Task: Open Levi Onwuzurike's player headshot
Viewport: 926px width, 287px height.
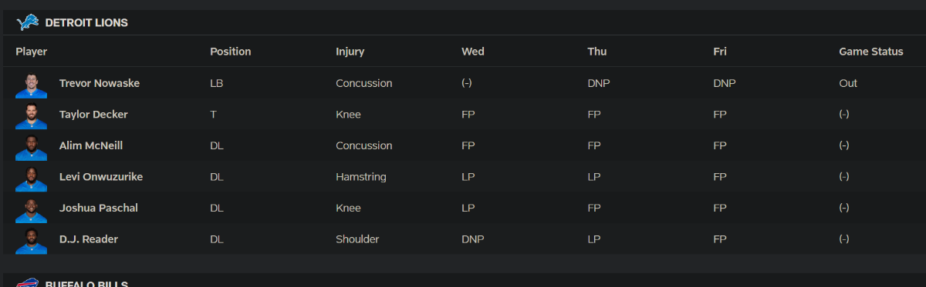Action: 31,179
